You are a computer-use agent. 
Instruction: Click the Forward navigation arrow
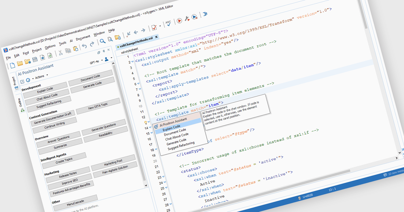pyautogui.click(x=143, y=31)
